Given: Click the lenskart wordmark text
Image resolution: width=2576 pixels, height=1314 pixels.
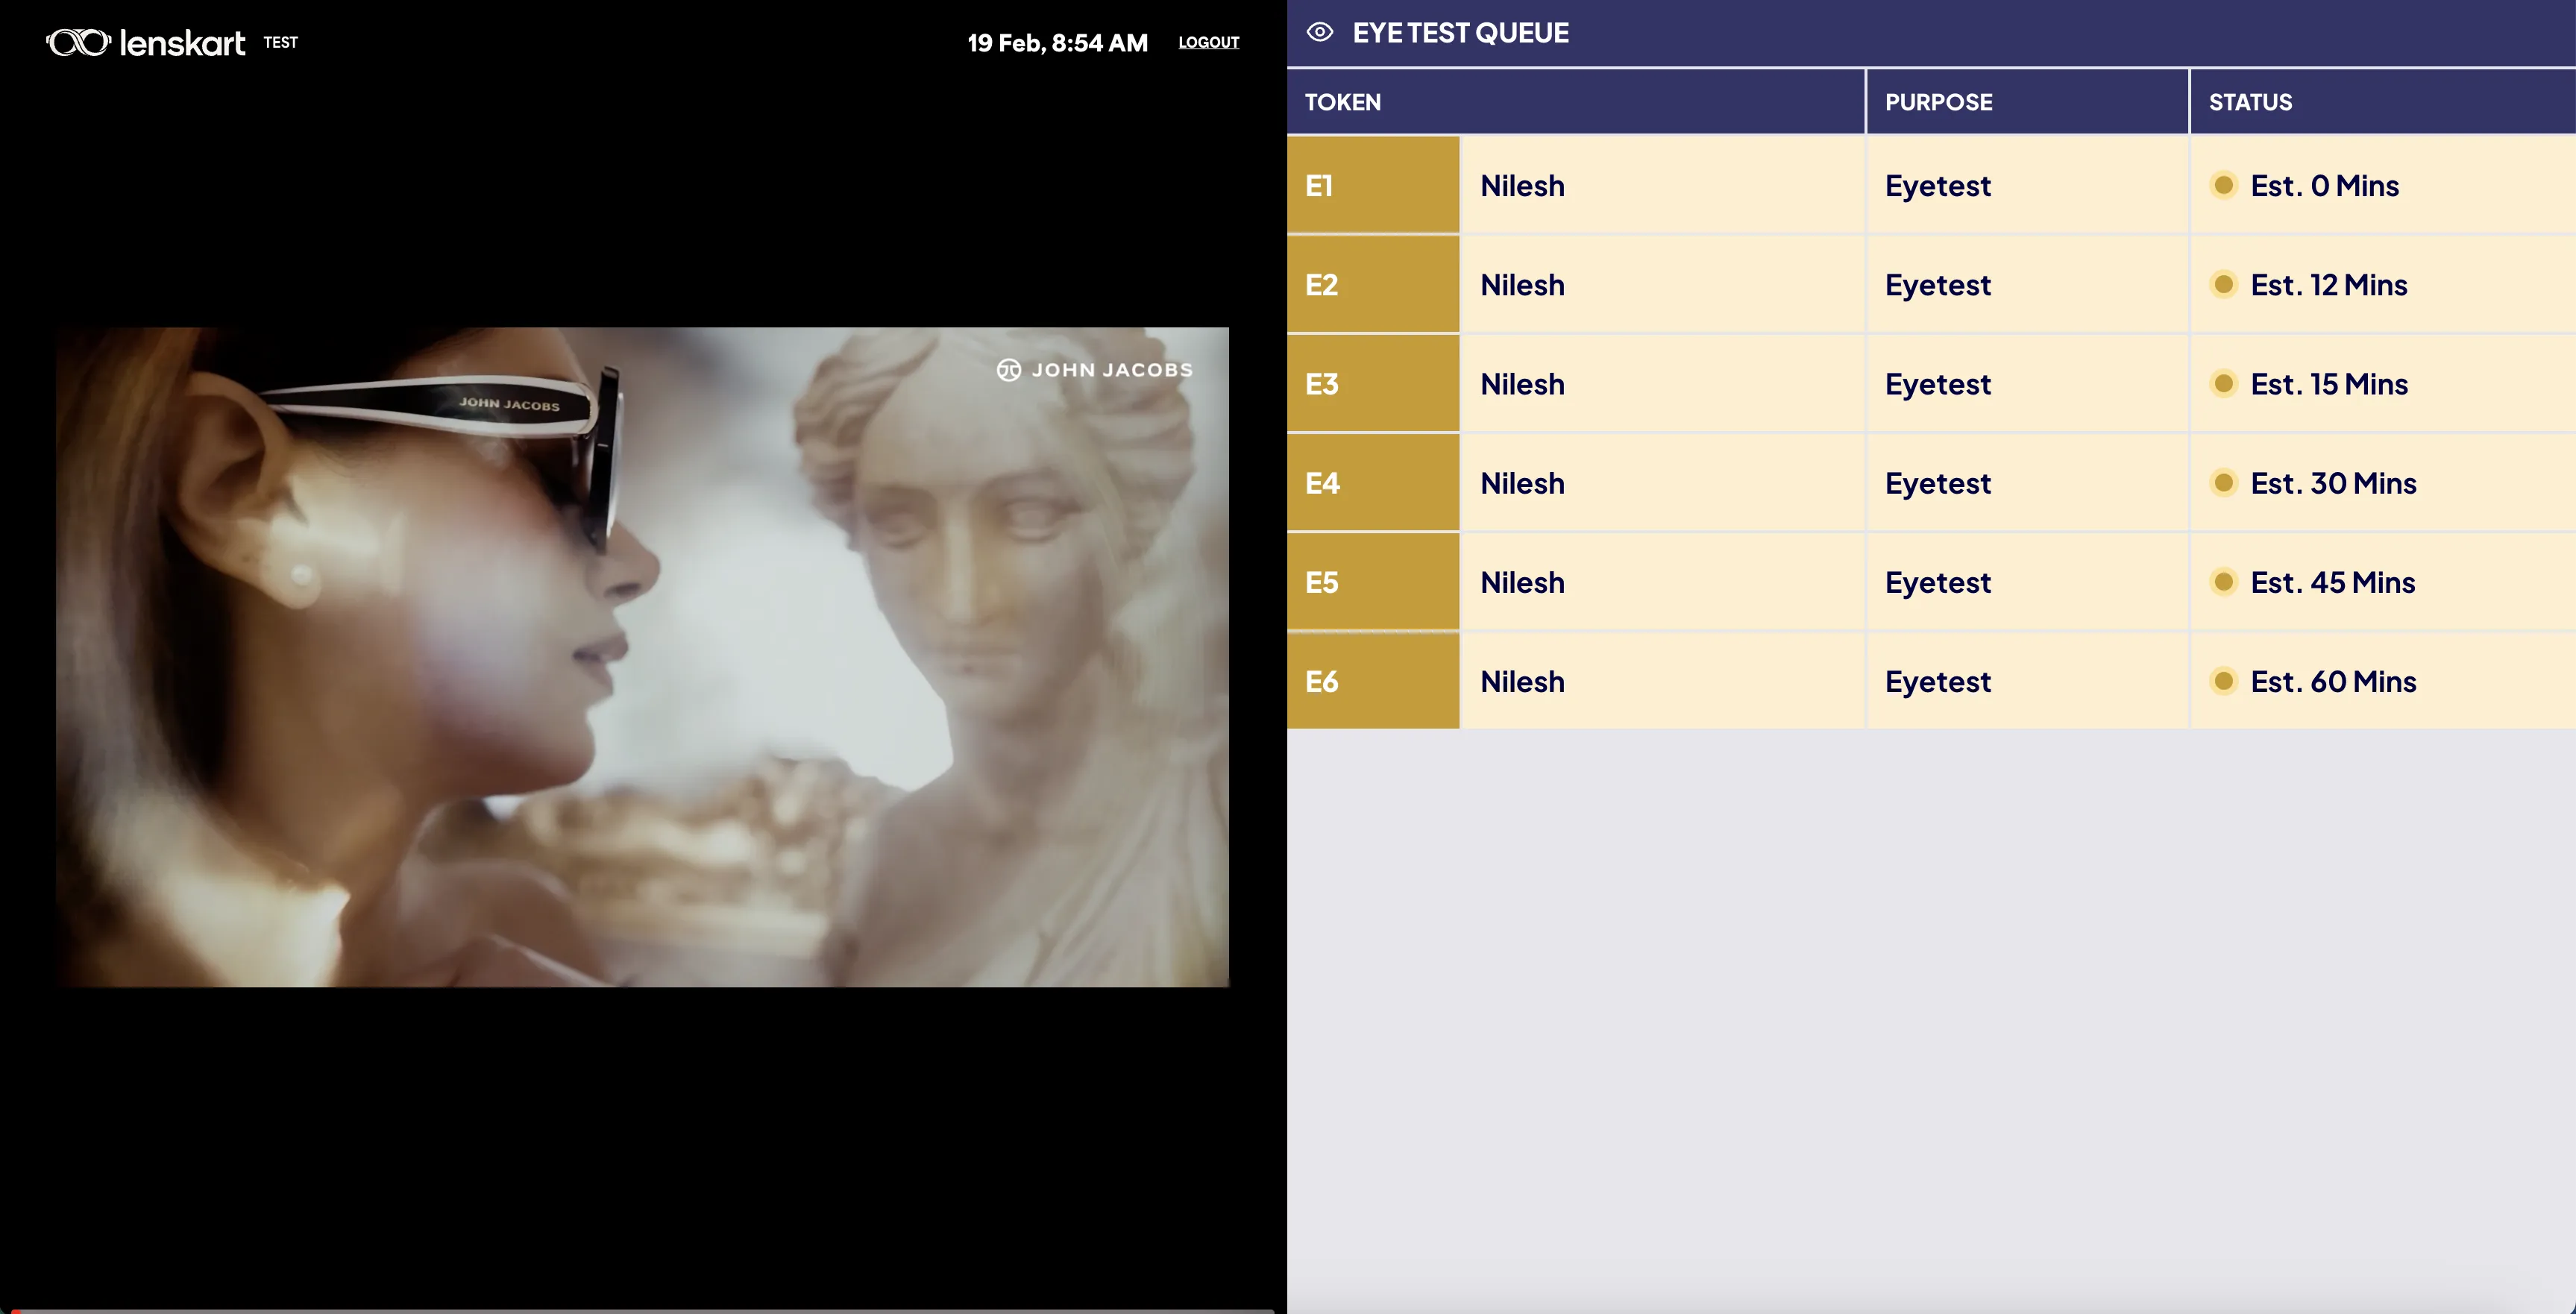Looking at the screenshot, I should click(x=182, y=42).
